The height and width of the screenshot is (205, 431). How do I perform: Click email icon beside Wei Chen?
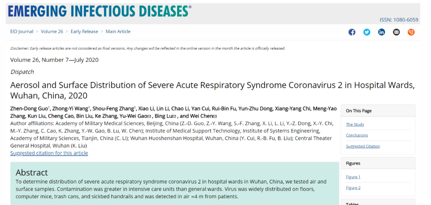pos(215,117)
